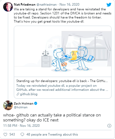Open 'Standing up for developers' article title
Screen dimensions: 115x139
tap(62, 81)
